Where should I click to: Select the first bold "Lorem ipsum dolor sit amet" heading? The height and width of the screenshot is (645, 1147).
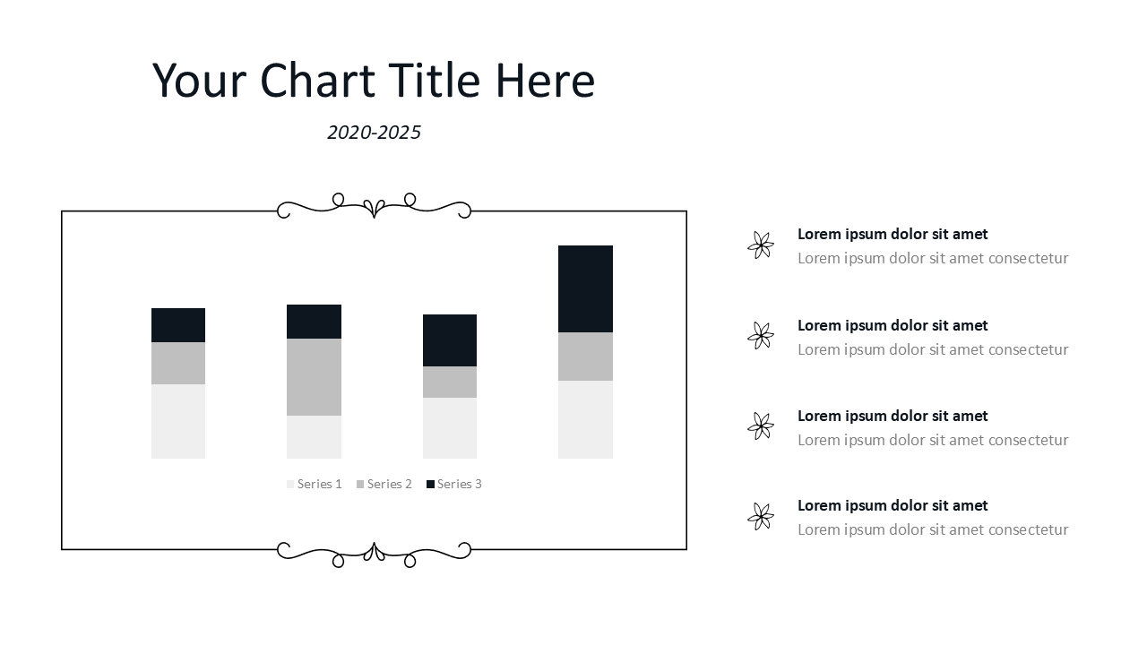click(893, 234)
